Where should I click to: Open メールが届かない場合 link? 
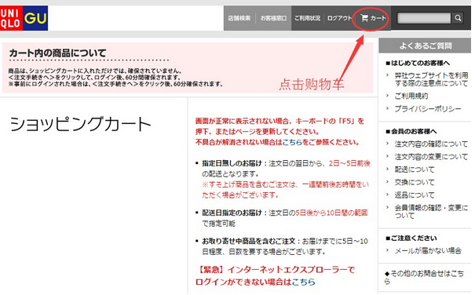tap(428, 250)
